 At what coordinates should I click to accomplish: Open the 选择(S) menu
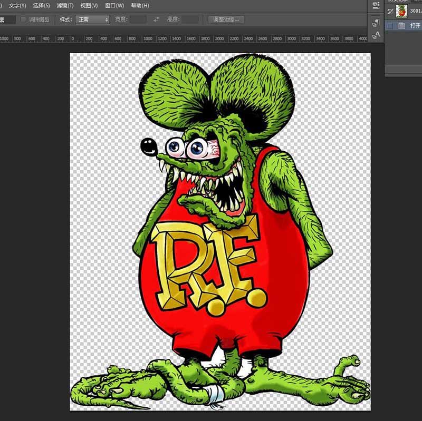pos(41,5)
